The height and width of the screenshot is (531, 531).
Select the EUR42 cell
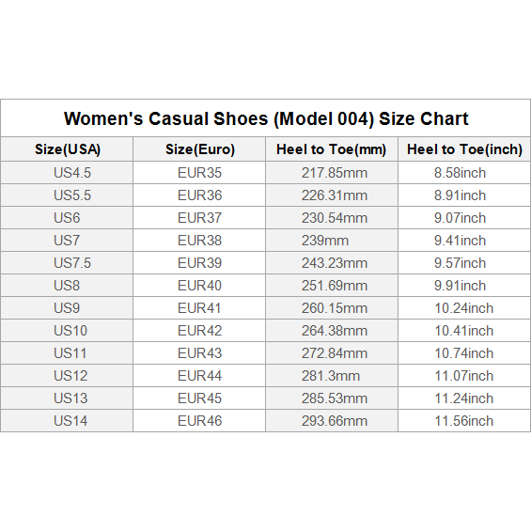click(x=199, y=331)
